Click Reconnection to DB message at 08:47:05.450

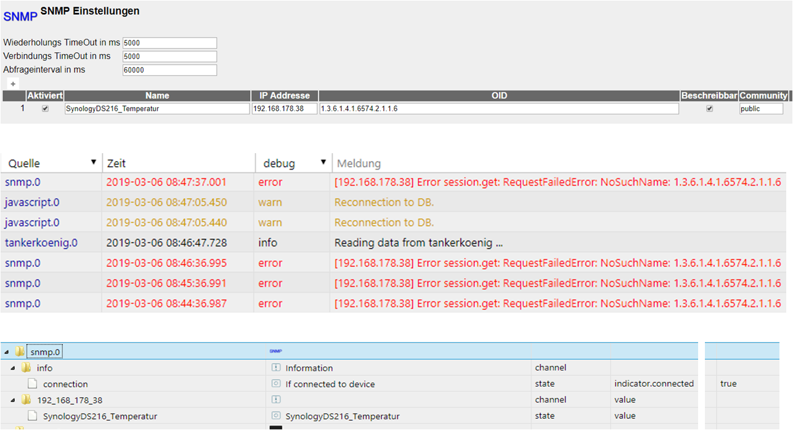(384, 202)
